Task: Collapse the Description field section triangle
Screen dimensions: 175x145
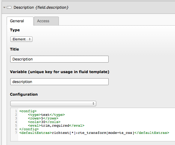Action: (4, 8)
